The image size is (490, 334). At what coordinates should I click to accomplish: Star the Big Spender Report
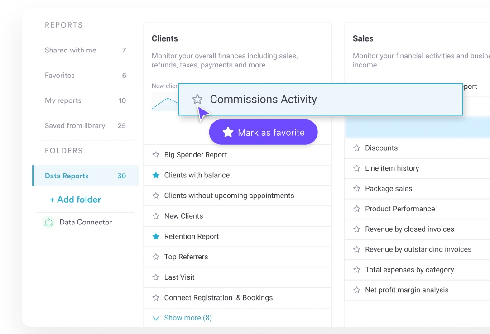pyautogui.click(x=156, y=155)
